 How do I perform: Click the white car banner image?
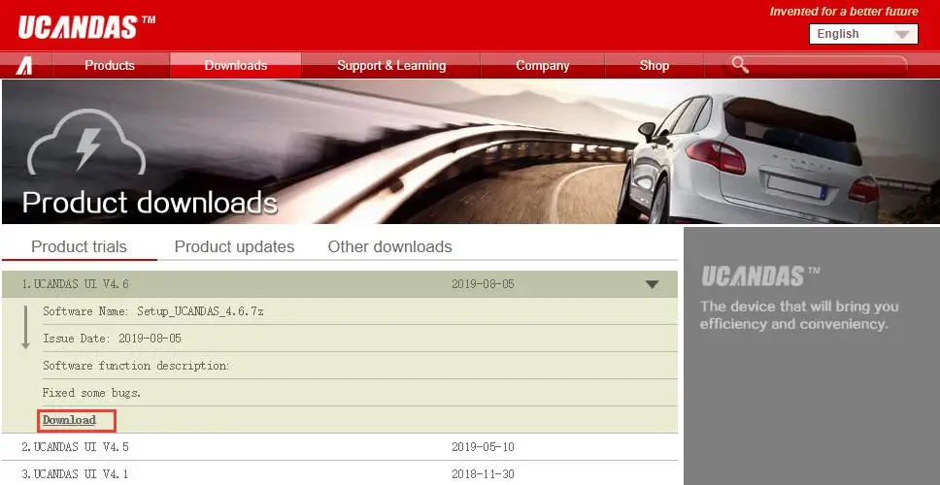470,151
